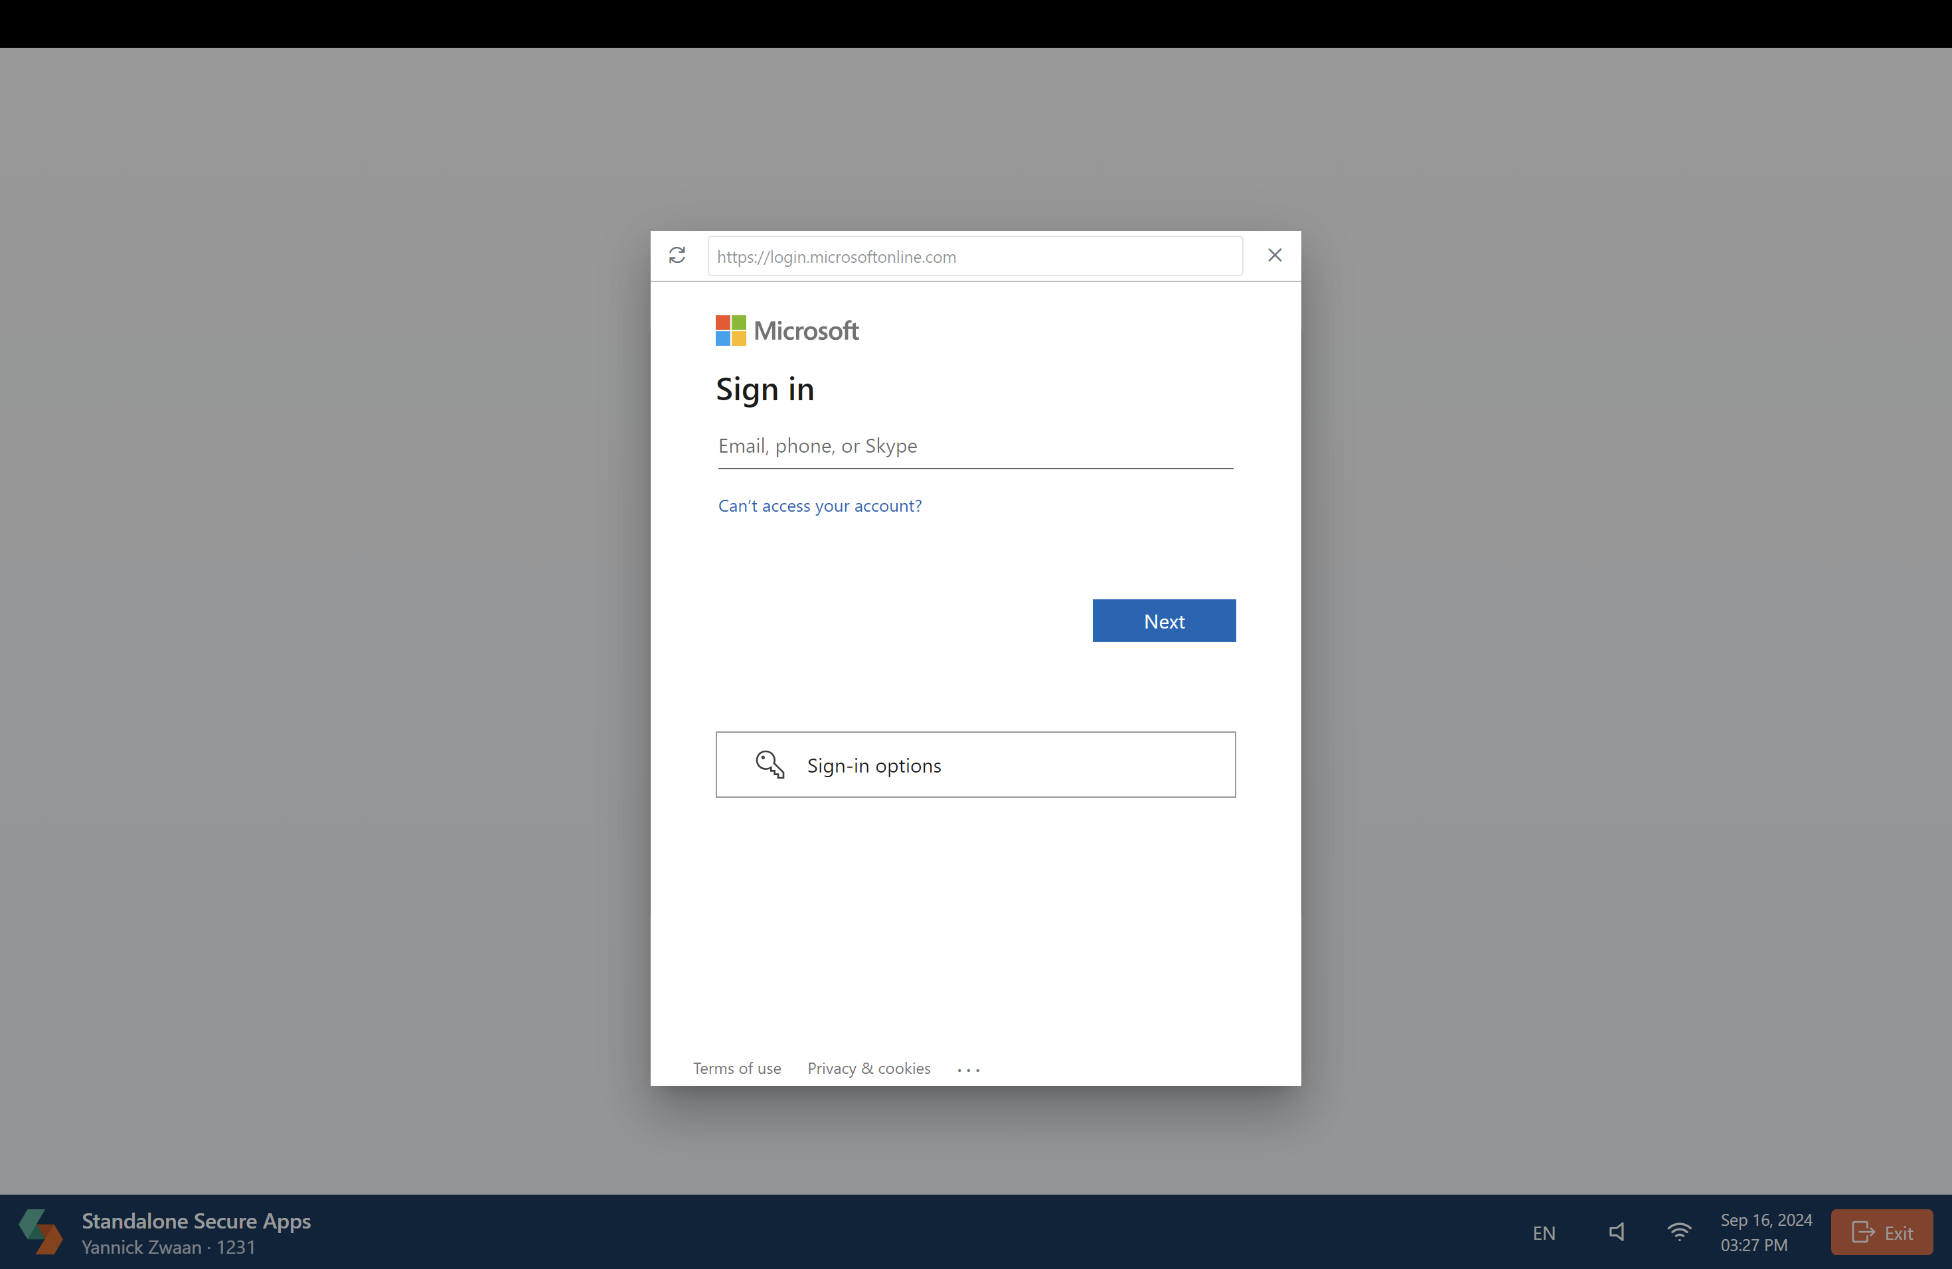Click the Sep 16, 2024 date and time

[1766, 1232]
